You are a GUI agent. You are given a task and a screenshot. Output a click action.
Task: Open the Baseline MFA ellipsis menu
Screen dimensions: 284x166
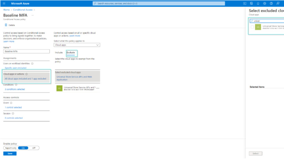click(x=32, y=15)
